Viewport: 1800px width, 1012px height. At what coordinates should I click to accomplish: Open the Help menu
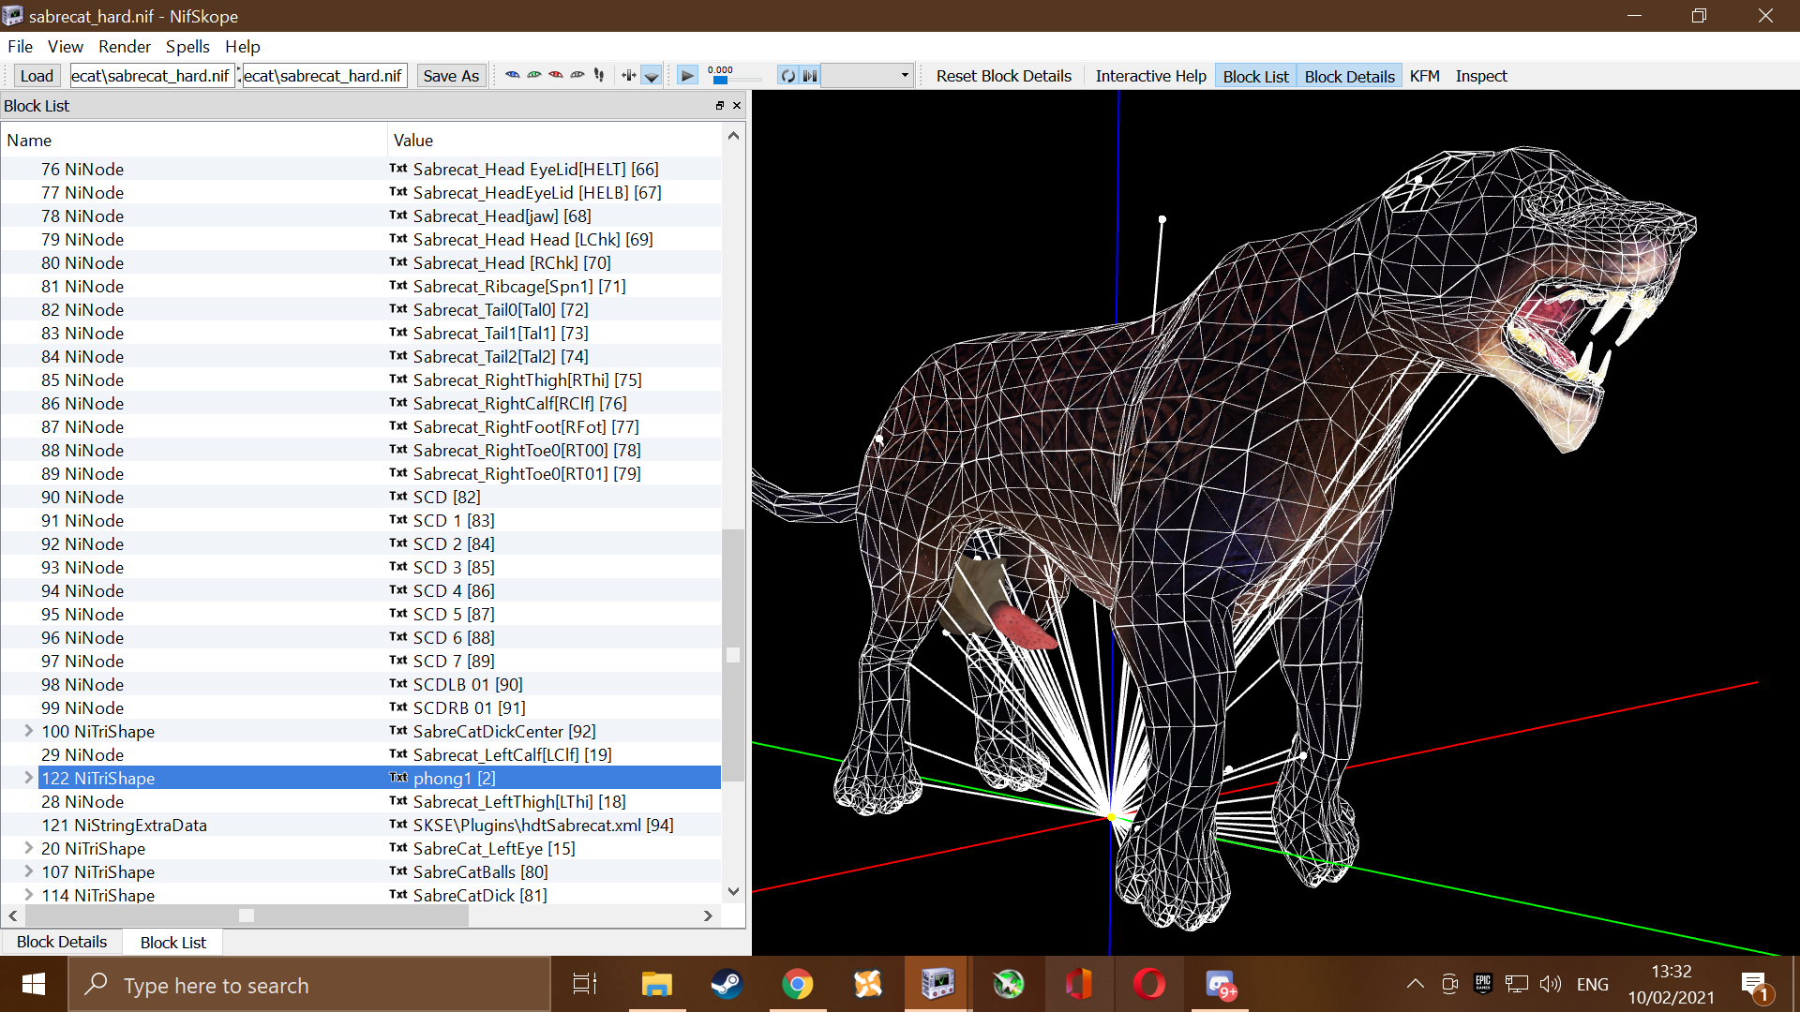[243, 47]
